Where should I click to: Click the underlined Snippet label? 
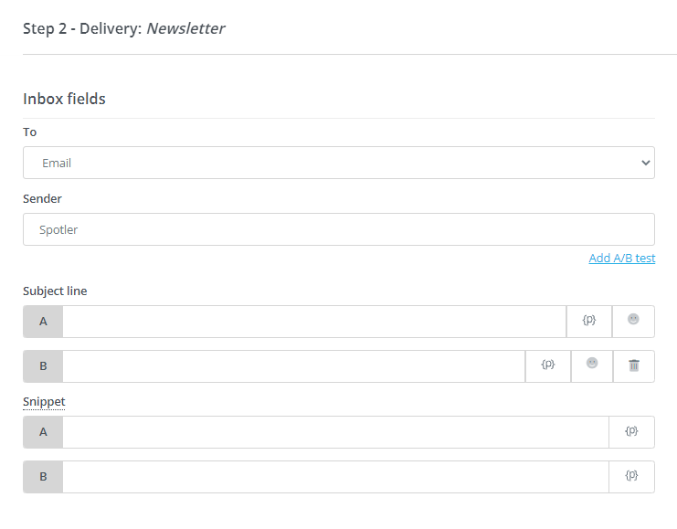44,402
